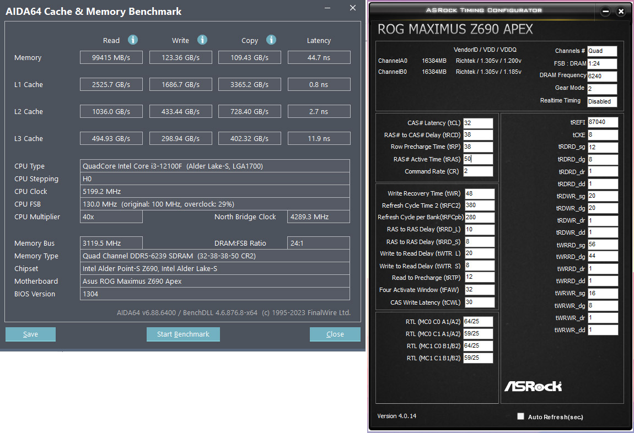Click the tREFI value field

(x=603, y=122)
